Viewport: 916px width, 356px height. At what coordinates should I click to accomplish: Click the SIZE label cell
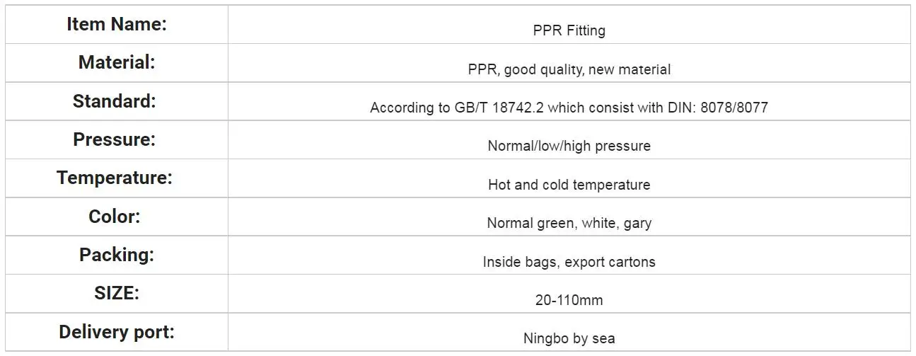coord(117,293)
